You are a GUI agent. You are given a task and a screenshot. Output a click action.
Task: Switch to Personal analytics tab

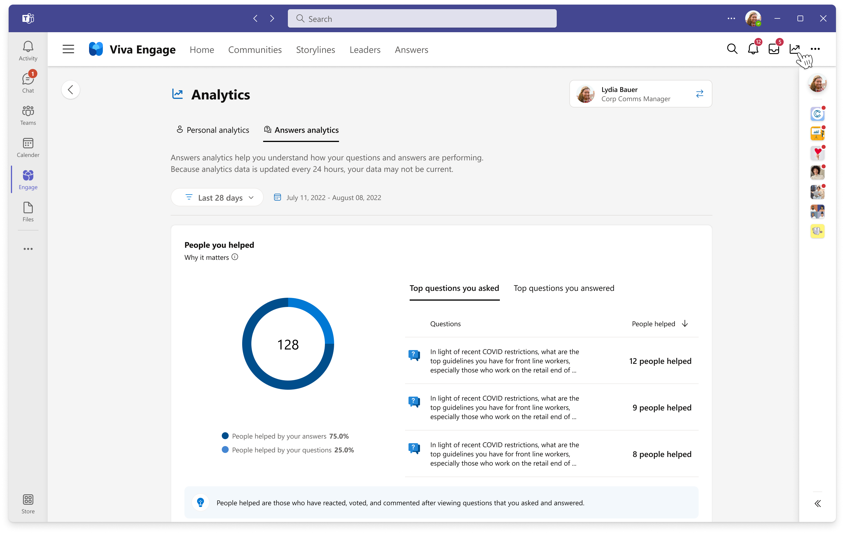[211, 130]
